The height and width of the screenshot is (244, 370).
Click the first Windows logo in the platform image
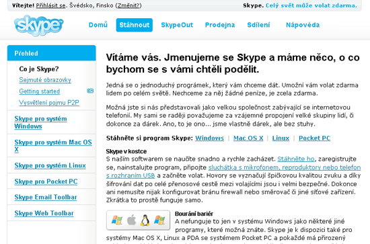pyautogui.click(x=117, y=220)
